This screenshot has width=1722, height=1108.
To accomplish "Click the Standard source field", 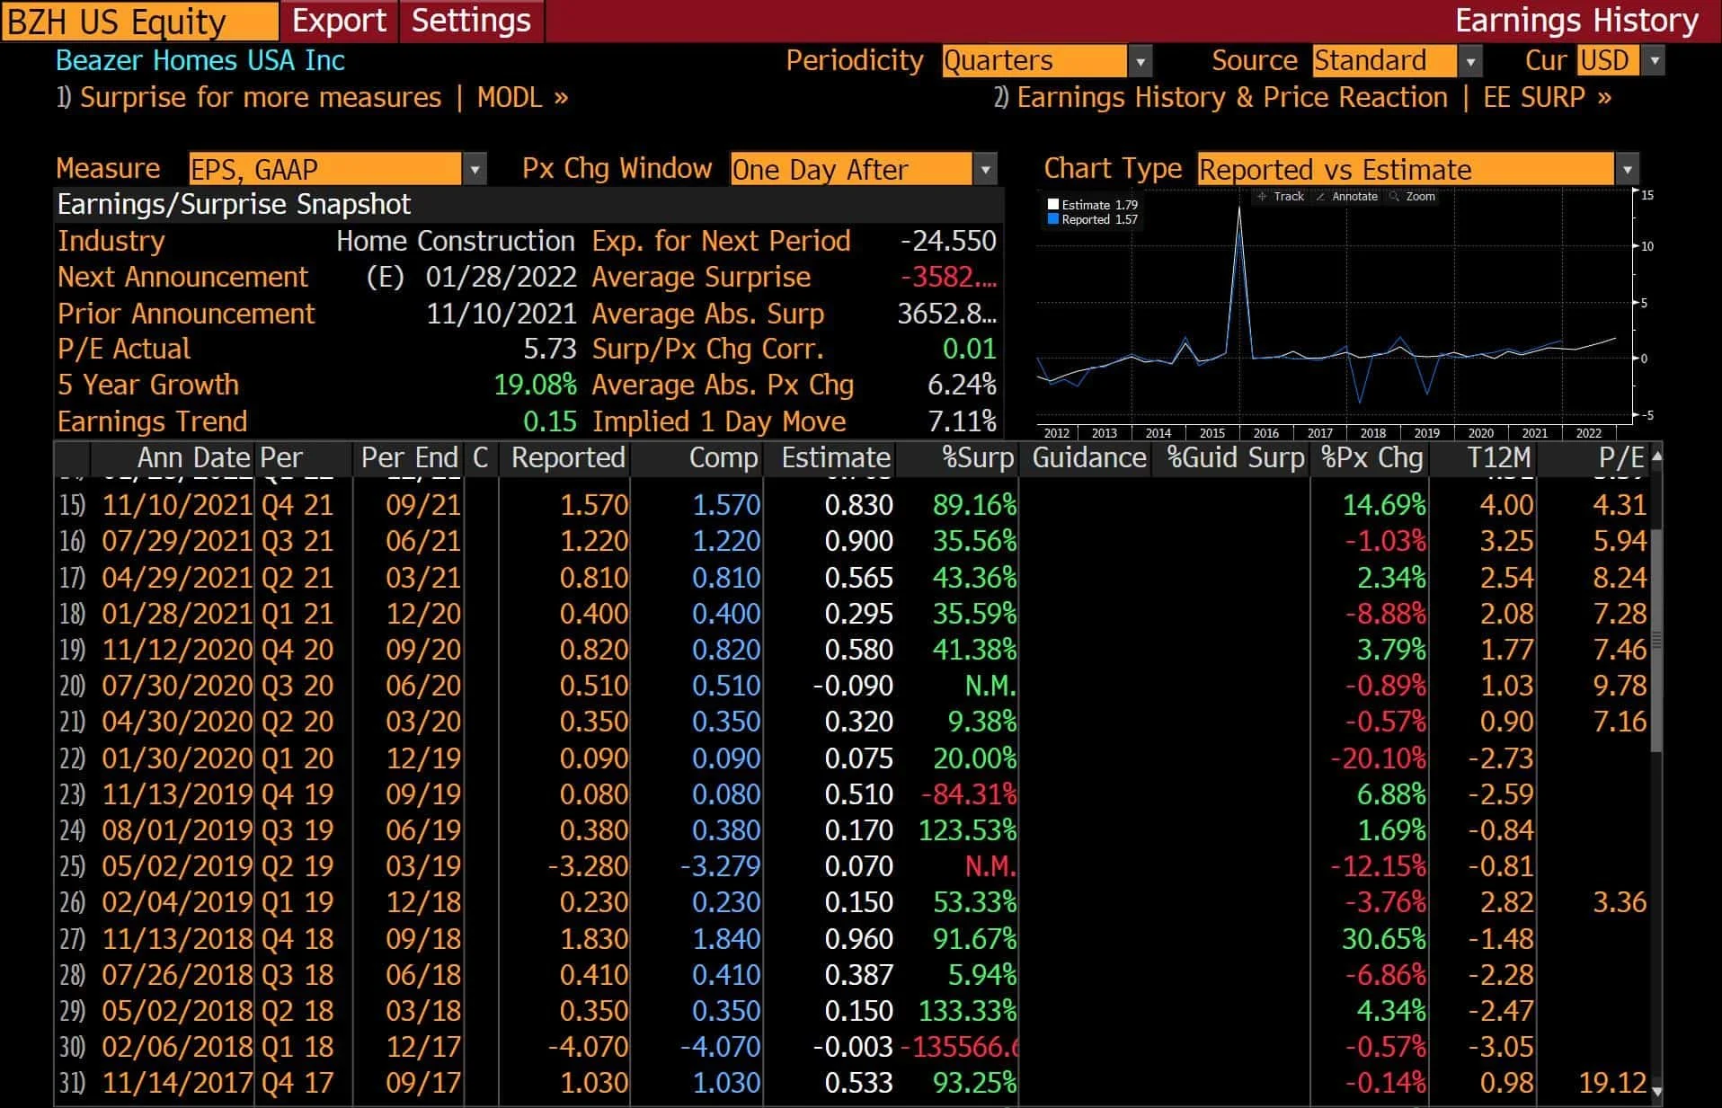I will 1384,61.
